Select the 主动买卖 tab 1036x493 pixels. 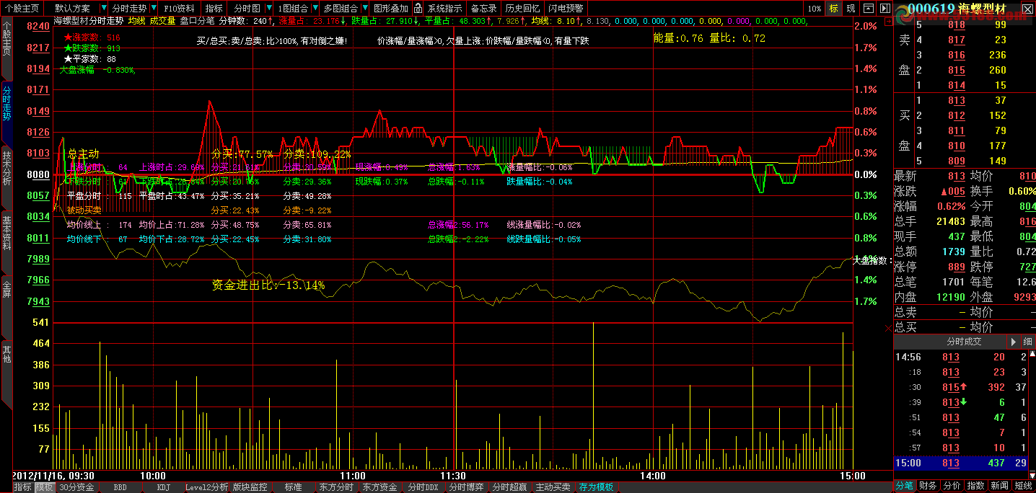click(x=553, y=487)
